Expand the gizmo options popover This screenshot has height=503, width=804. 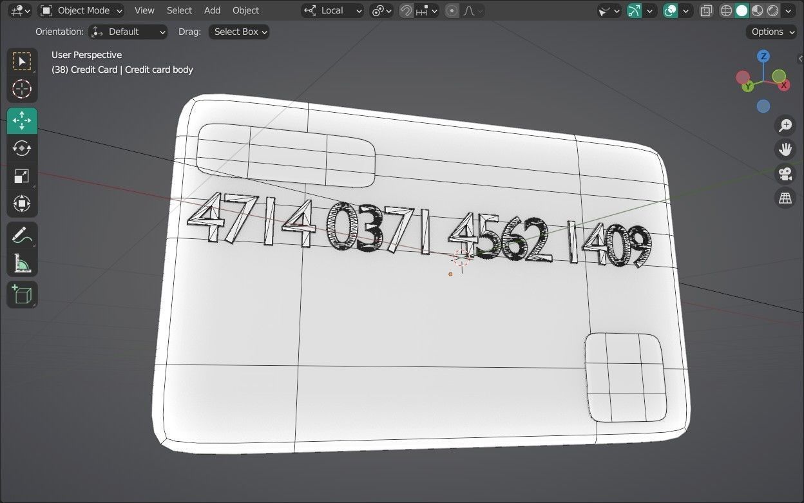[650, 10]
